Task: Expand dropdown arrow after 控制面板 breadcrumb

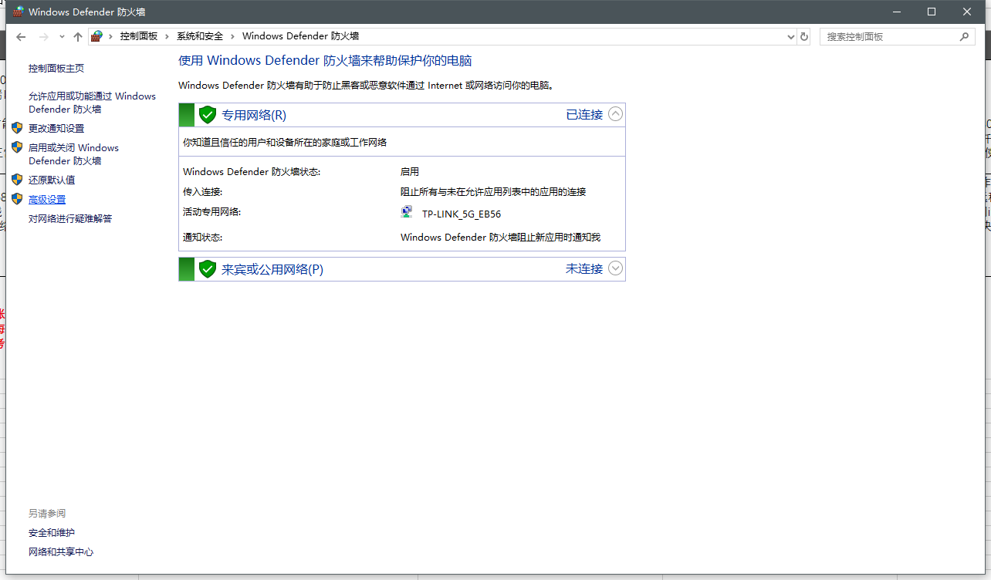Action: [x=167, y=36]
